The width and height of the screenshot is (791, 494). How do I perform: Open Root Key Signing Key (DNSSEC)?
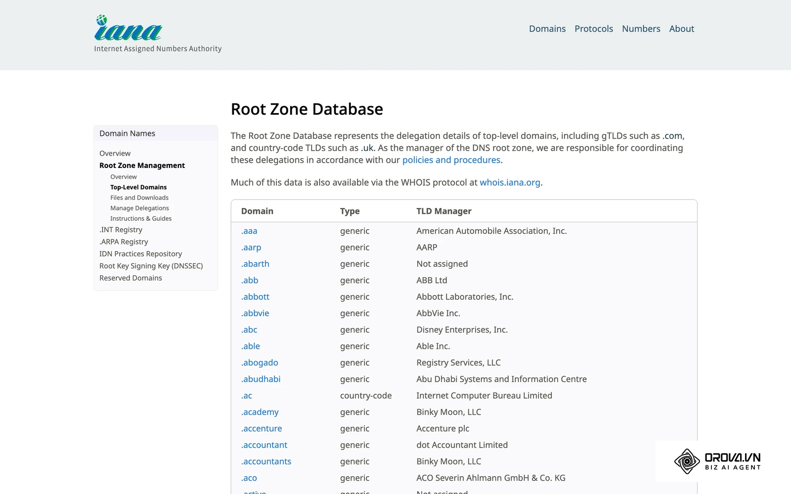(151, 266)
